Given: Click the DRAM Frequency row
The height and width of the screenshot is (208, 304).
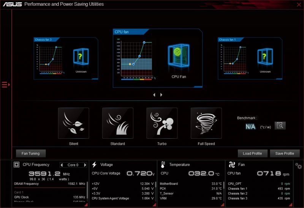Looking at the screenshot, I should pos(50,184).
